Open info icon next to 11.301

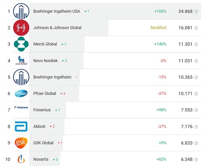196,44
